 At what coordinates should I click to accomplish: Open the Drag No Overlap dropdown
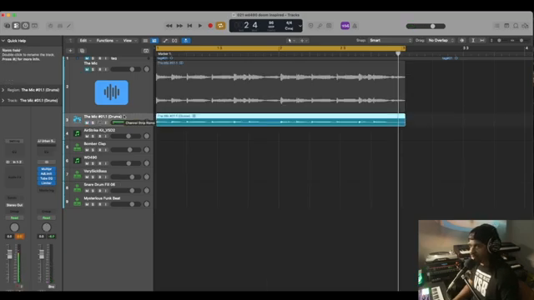point(441,41)
